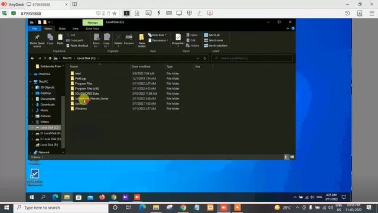This screenshot has height=213, width=378.
Task: Click the Search Local Disk (C:) field
Action: pos(252,58)
